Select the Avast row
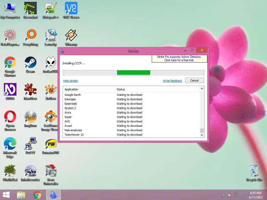Image resolution: width=267 pixels, height=200 pixels. click(x=131, y=126)
